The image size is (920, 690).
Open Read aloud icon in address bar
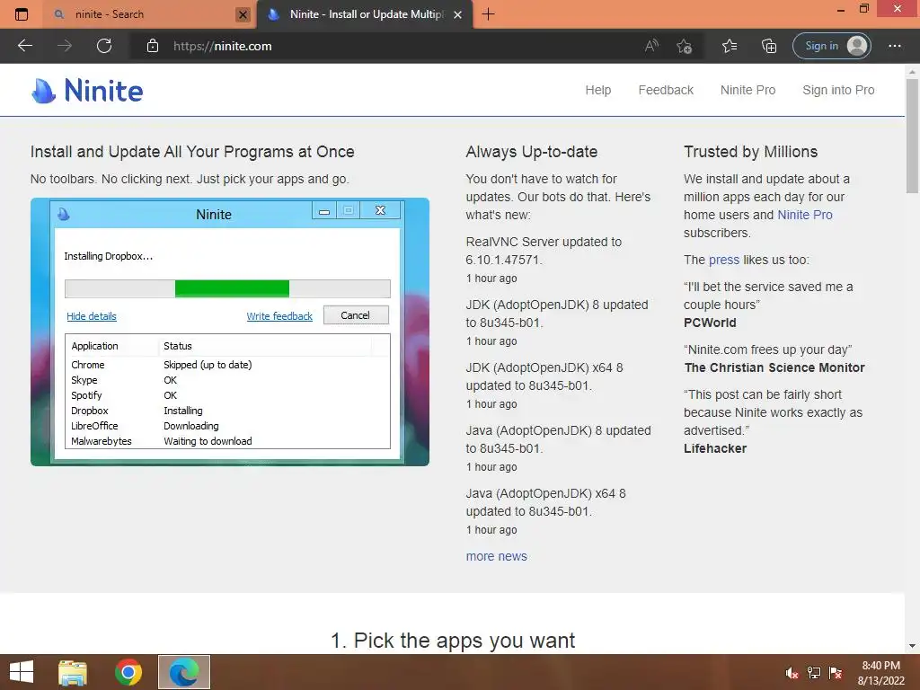click(x=651, y=46)
